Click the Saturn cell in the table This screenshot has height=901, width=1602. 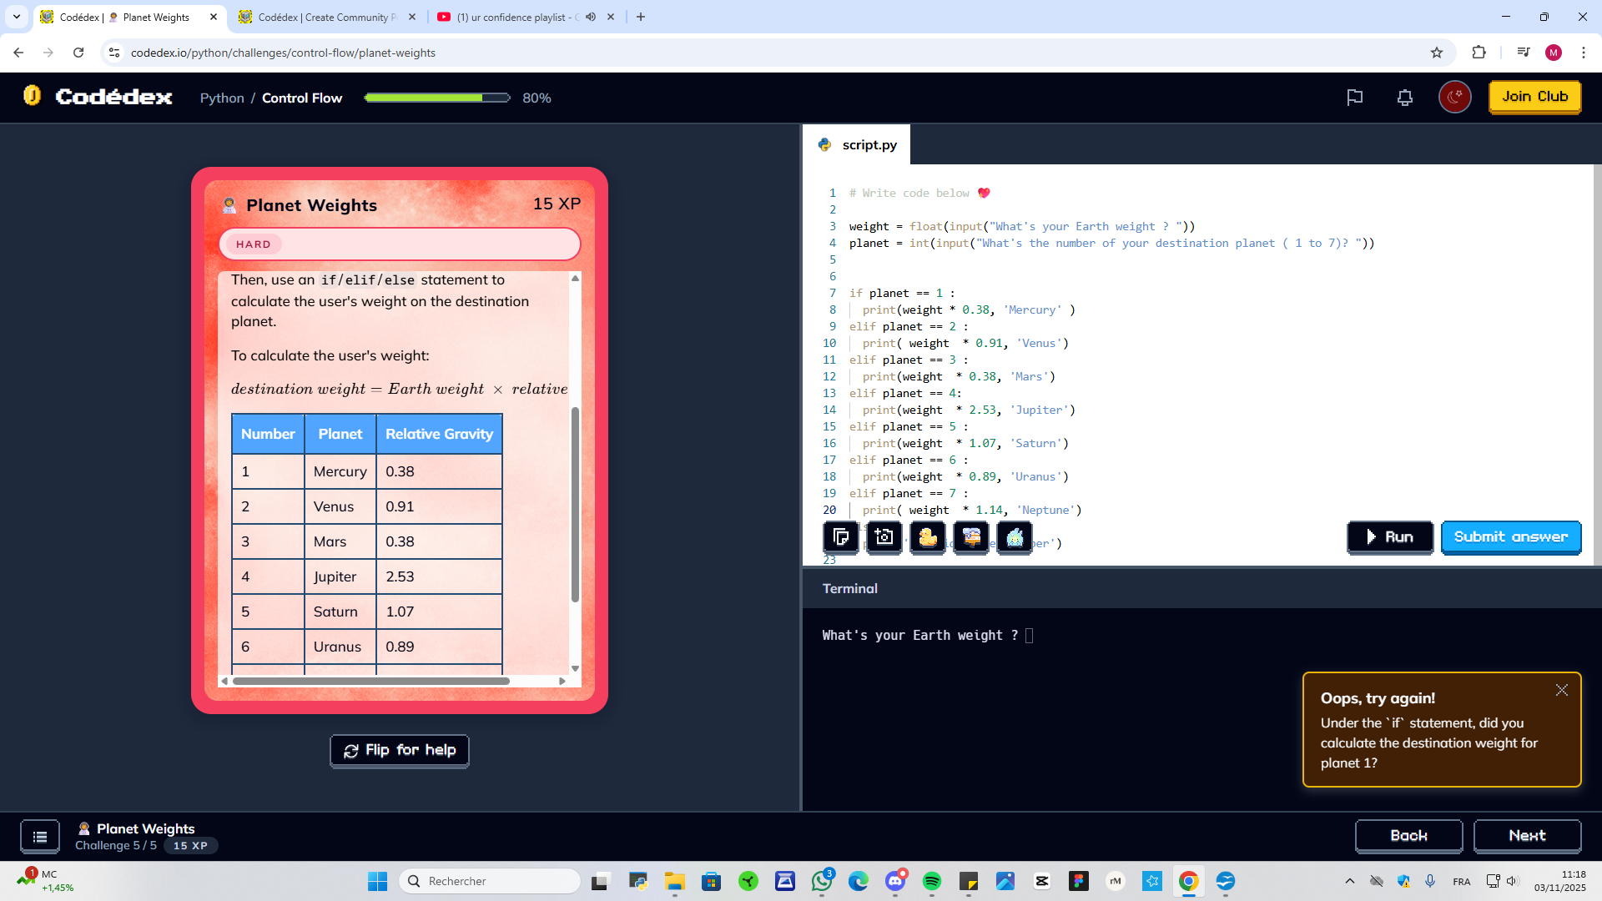(x=340, y=612)
